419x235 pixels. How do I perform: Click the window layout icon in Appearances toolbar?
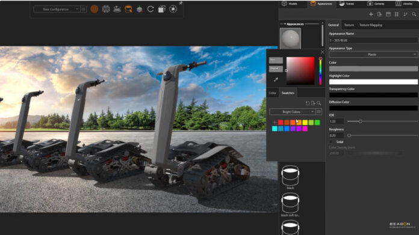(388, 14)
